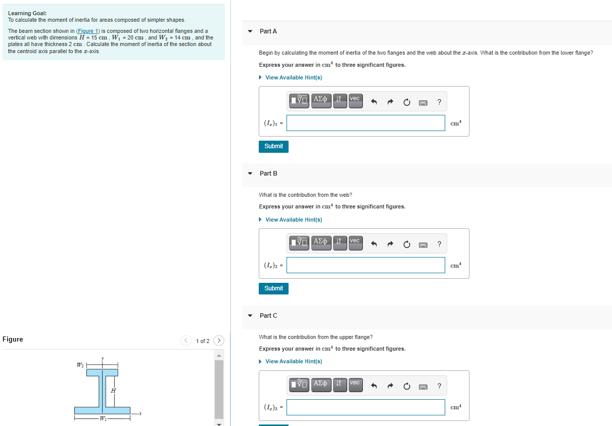Open keyboard shortcuts icon in Part C
The image size is (612, 426).
click(423, 387)
